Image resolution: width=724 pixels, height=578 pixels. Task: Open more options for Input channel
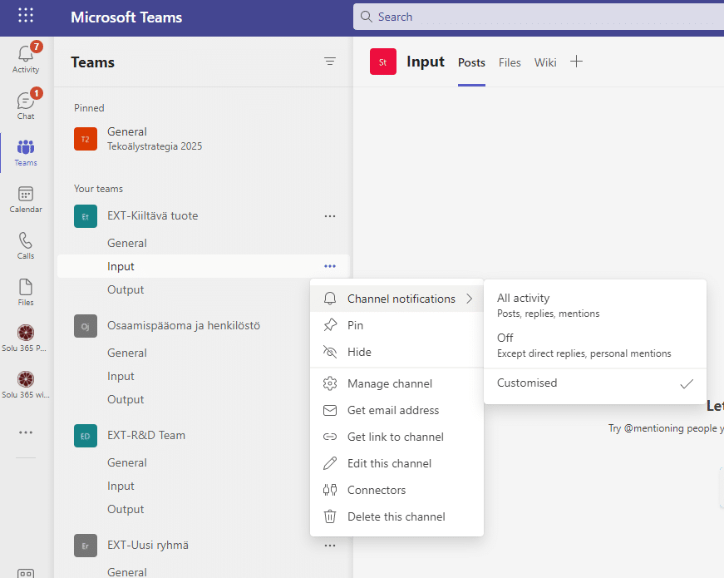tap(330, 266)
